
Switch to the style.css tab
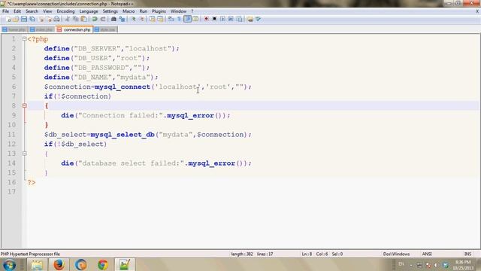tap(105, 29)
